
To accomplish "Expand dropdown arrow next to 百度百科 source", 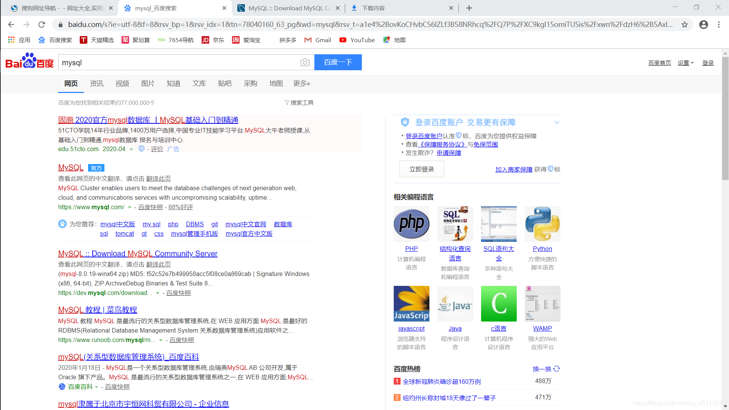I will (96, 387).
